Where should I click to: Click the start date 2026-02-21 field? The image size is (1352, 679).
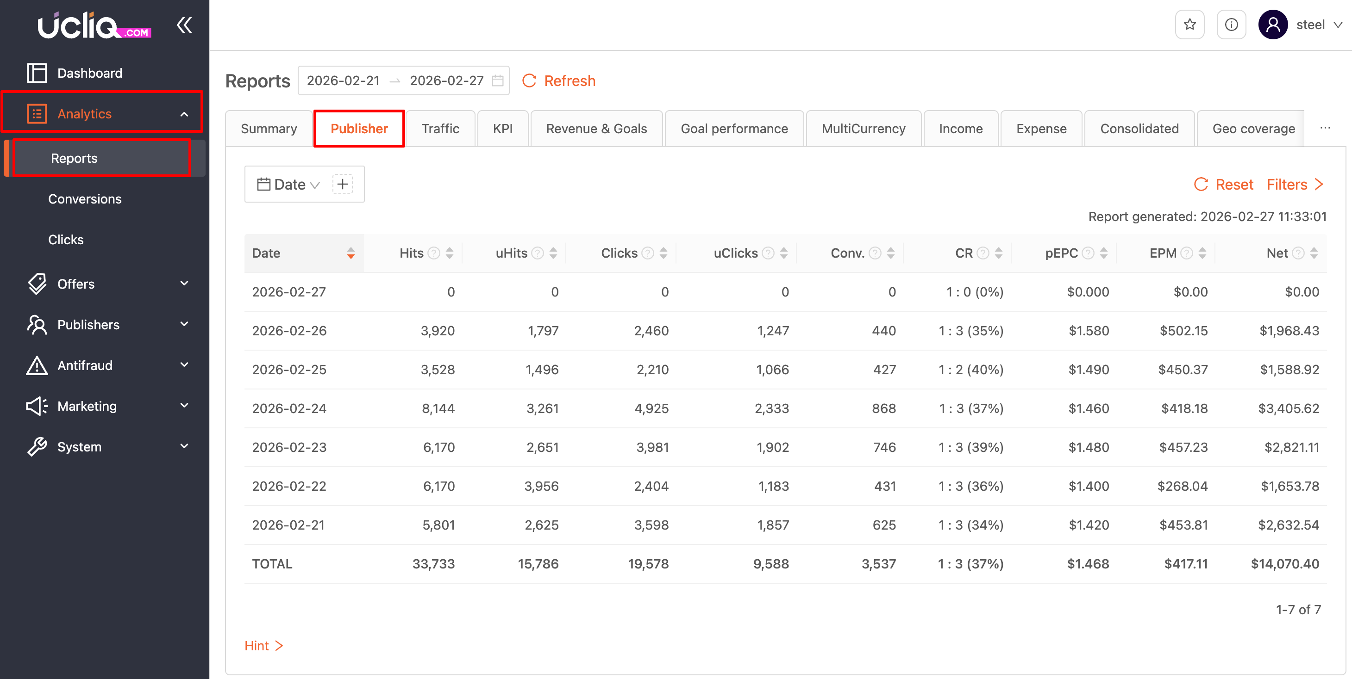(x=343, y=81)
